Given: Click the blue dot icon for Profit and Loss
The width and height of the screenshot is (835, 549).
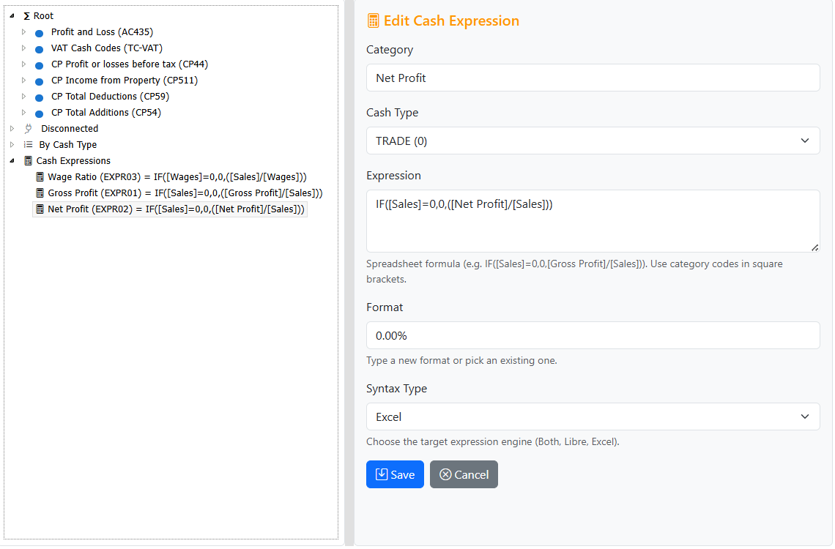Looking at the screenshot, I should (39, 32).
